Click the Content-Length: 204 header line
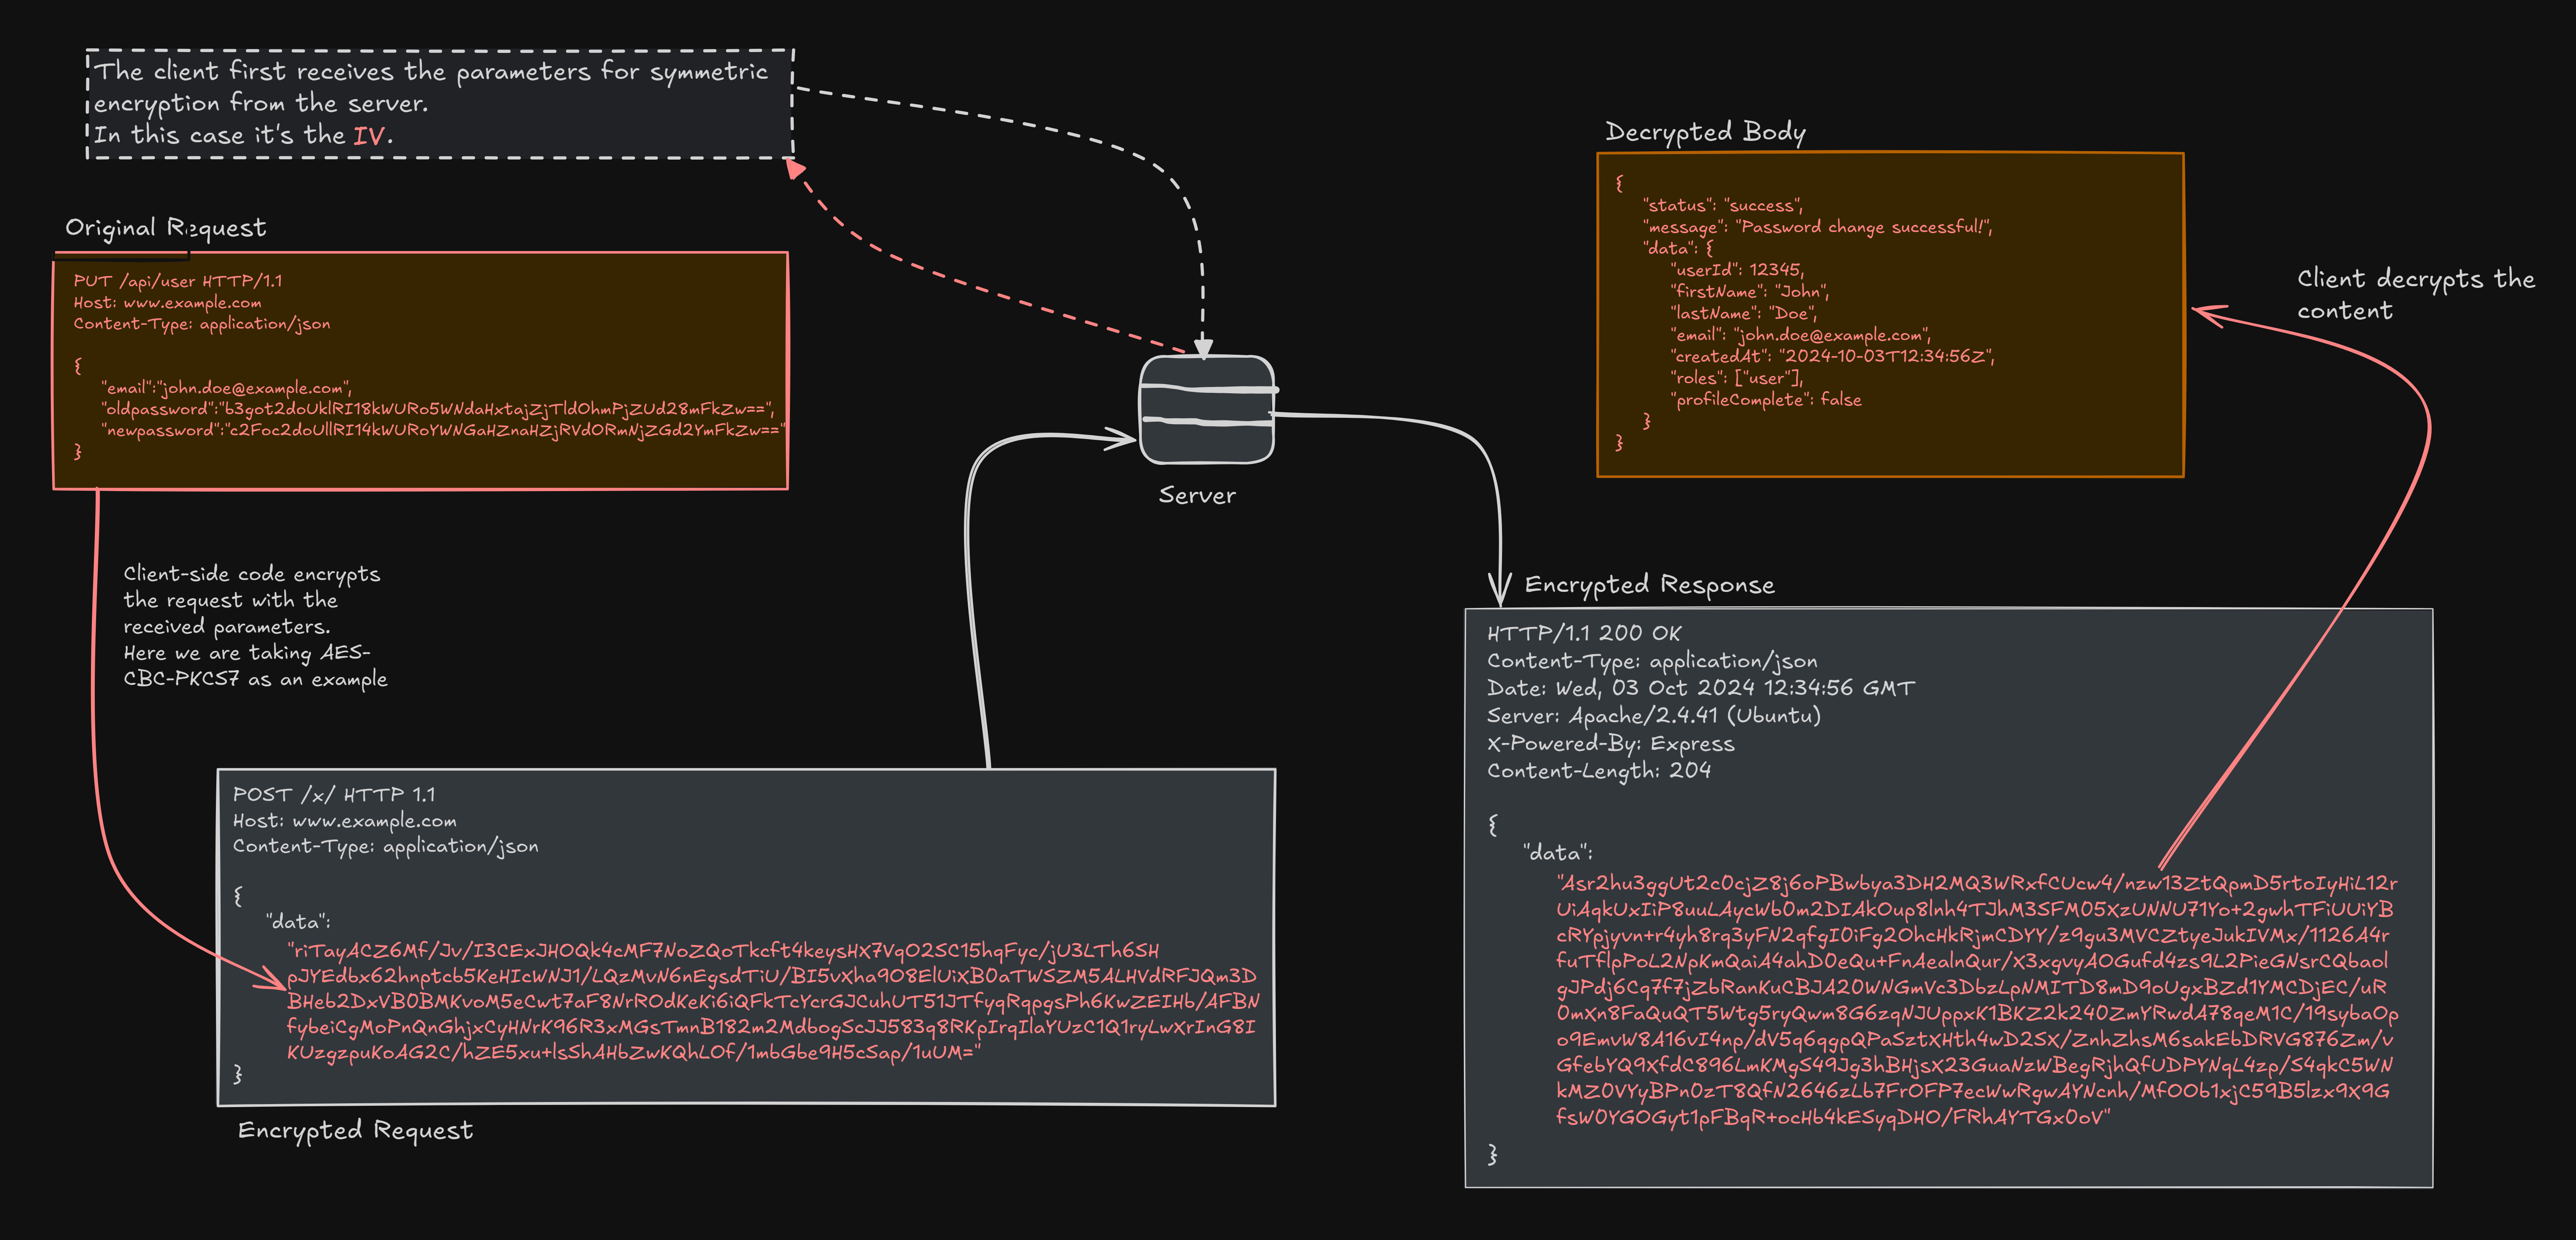The height and width of the screenshot is (1240, 2576). tap(1598, 771)
